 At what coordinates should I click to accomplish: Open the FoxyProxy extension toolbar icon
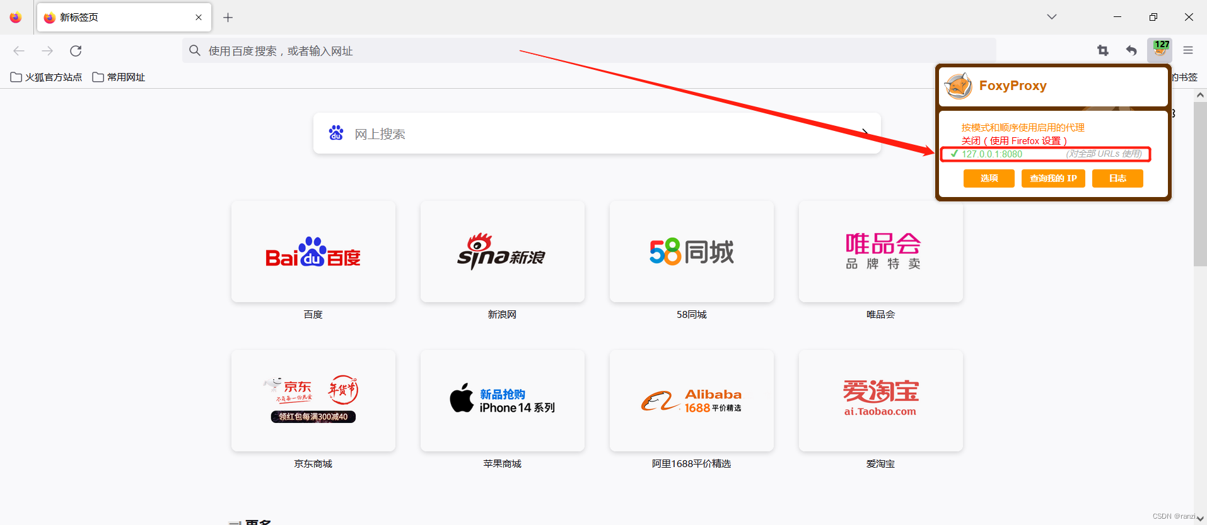pyautogui.click(x=1160, y=50)
